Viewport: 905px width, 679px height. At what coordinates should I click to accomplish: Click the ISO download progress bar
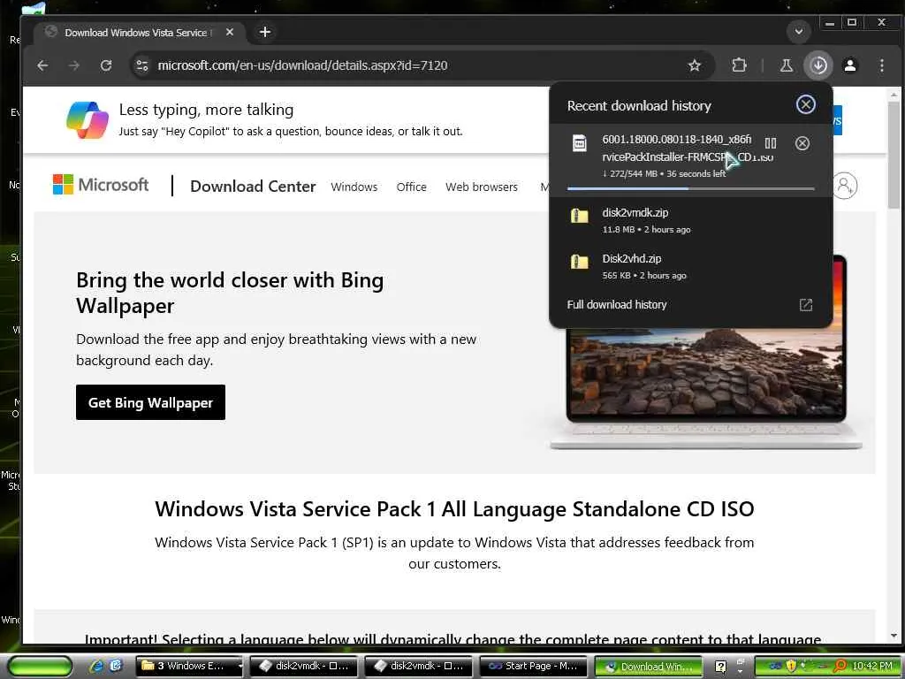click(691, 189)
